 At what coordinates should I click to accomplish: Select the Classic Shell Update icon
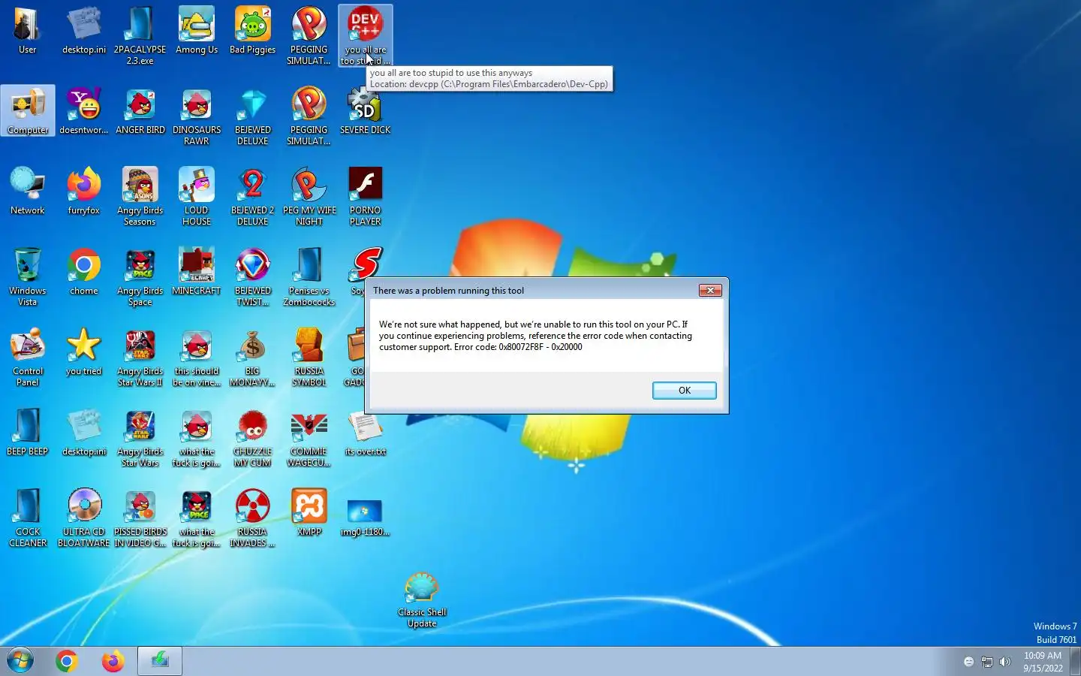(x=422, y=599)
